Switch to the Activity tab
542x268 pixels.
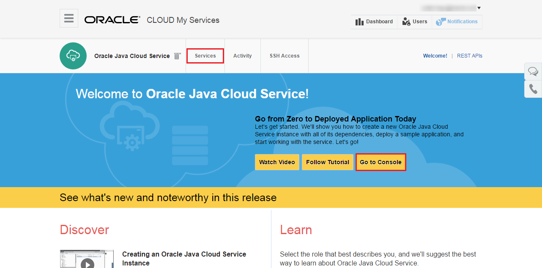pyautogui.click(x=243, y=56)
